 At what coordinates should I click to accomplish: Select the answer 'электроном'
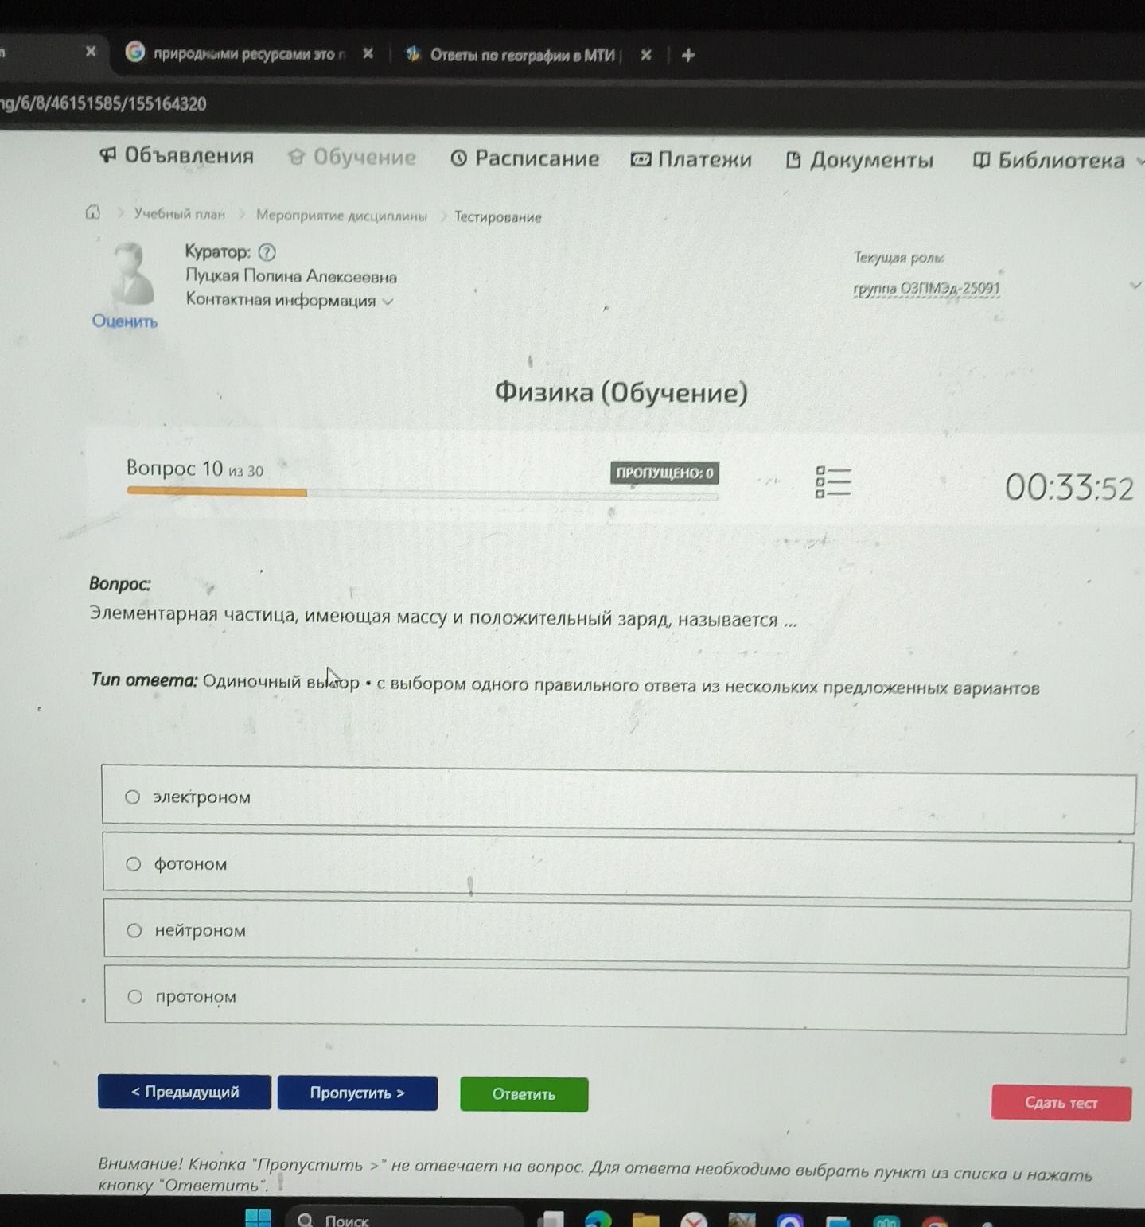pos(618,800)
